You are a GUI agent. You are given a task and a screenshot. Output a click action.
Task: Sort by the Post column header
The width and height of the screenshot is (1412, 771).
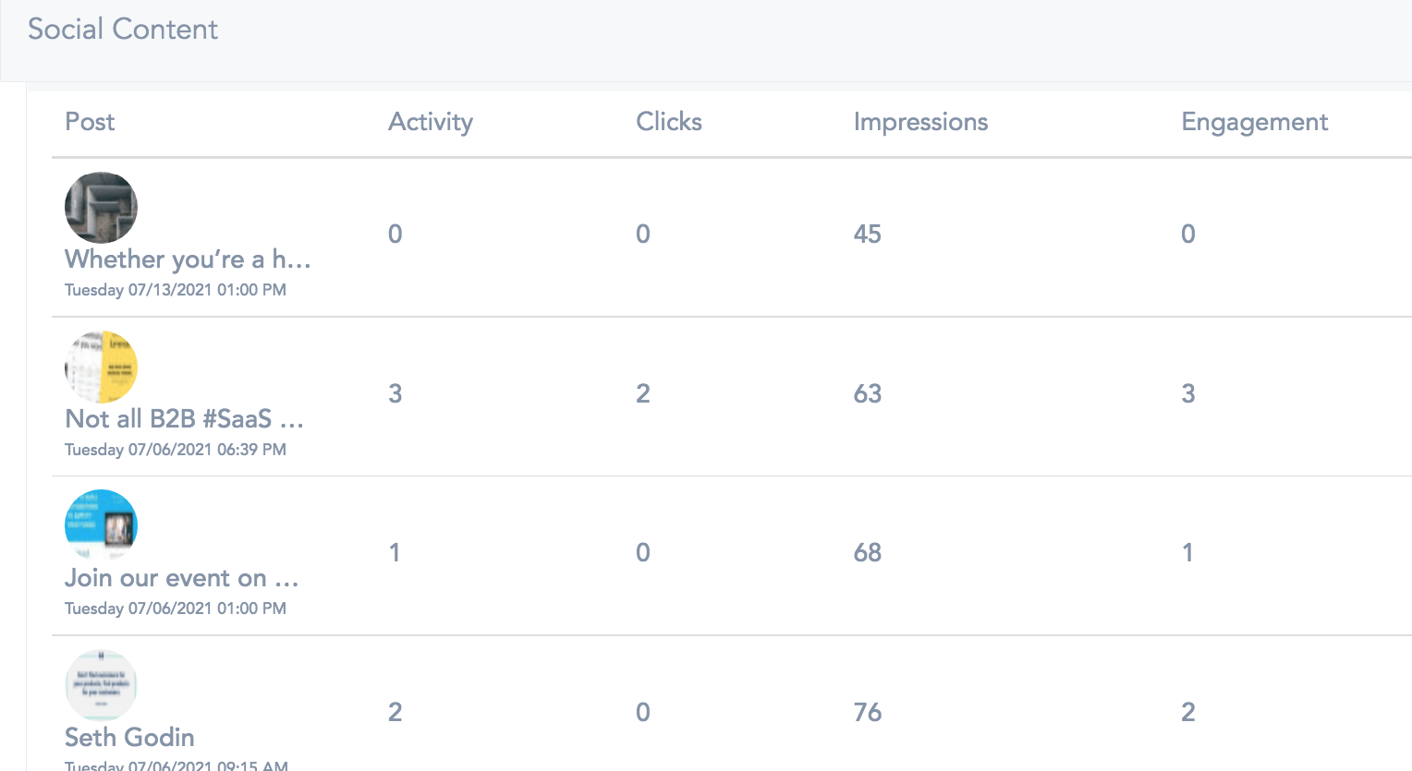(90, 122)
